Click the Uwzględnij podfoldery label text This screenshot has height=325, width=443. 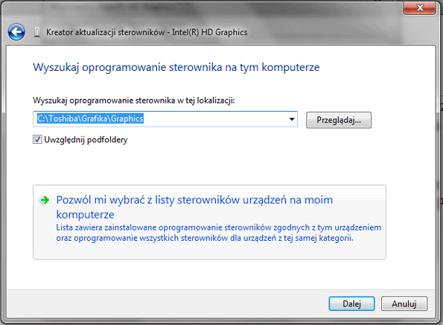(x=86, y=139)
